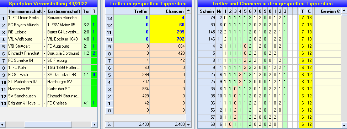Click the Treffer column header

pyautogui.click(x=132, y=11)
